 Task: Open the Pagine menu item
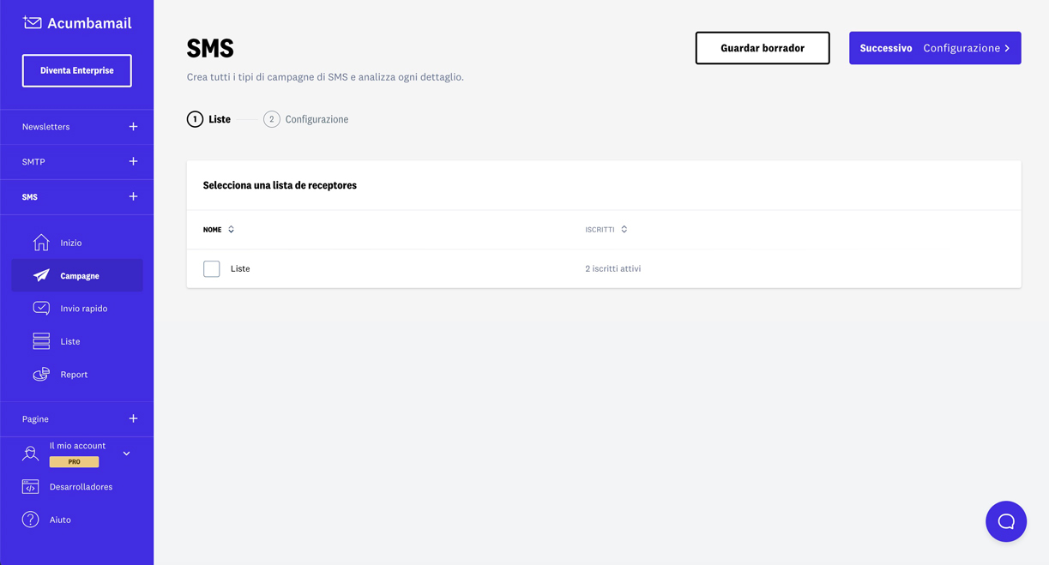(34, 418)
